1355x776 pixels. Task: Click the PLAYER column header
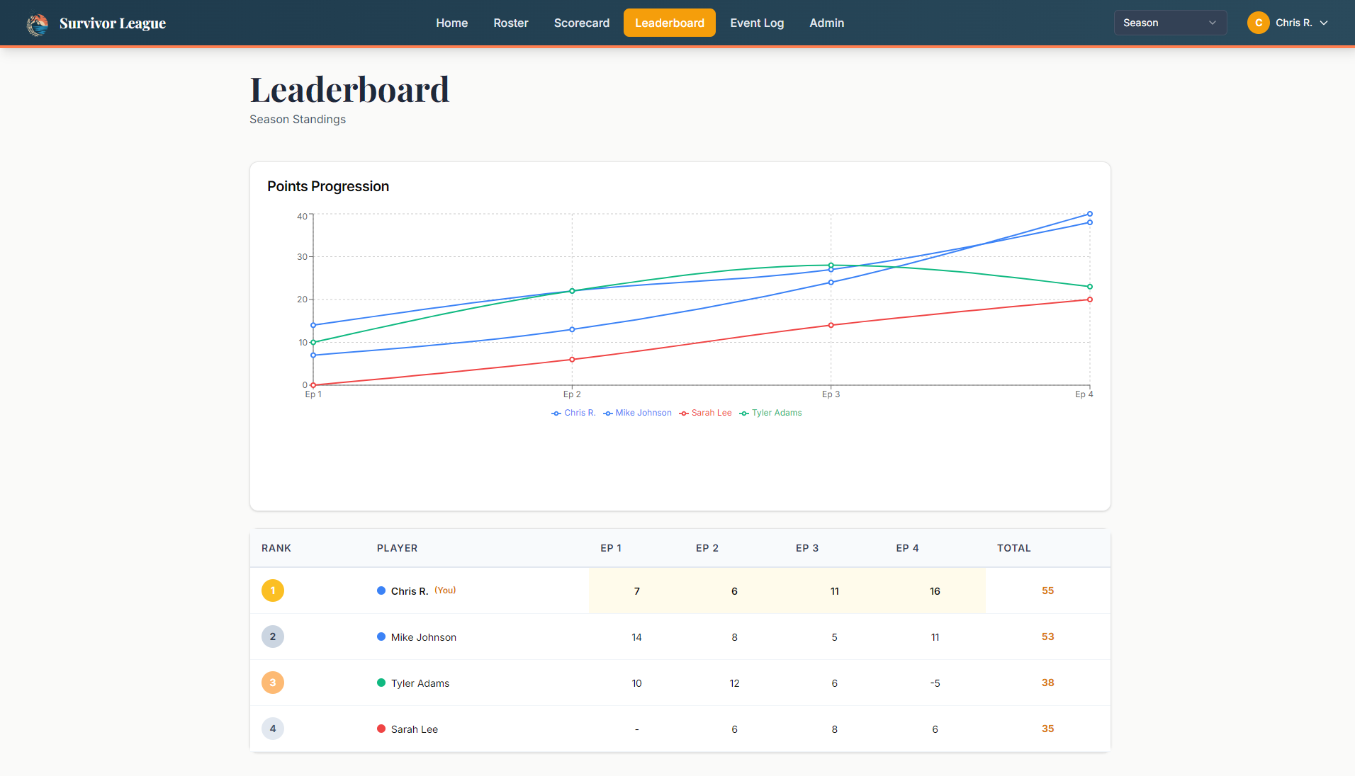[397, 548]
